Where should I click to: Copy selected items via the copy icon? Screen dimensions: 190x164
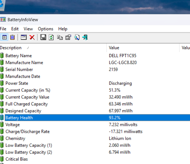point(60,37)
